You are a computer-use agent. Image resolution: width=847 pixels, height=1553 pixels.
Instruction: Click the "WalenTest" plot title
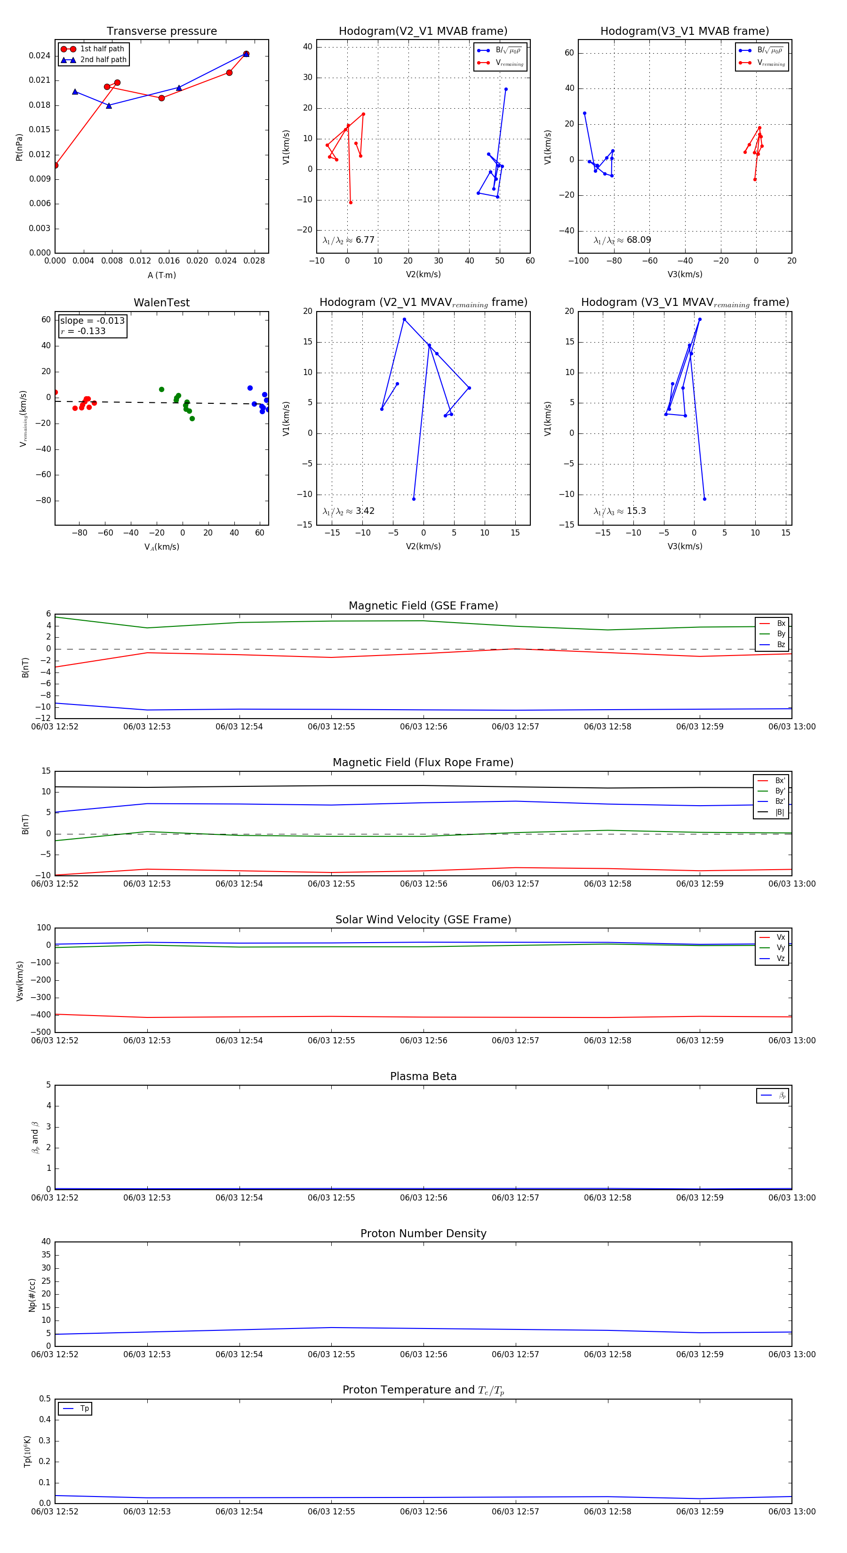tap(161, 303)
